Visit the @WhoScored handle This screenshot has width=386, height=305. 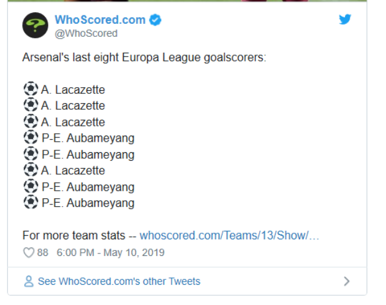pyautogui.click(x=86, y=33)
